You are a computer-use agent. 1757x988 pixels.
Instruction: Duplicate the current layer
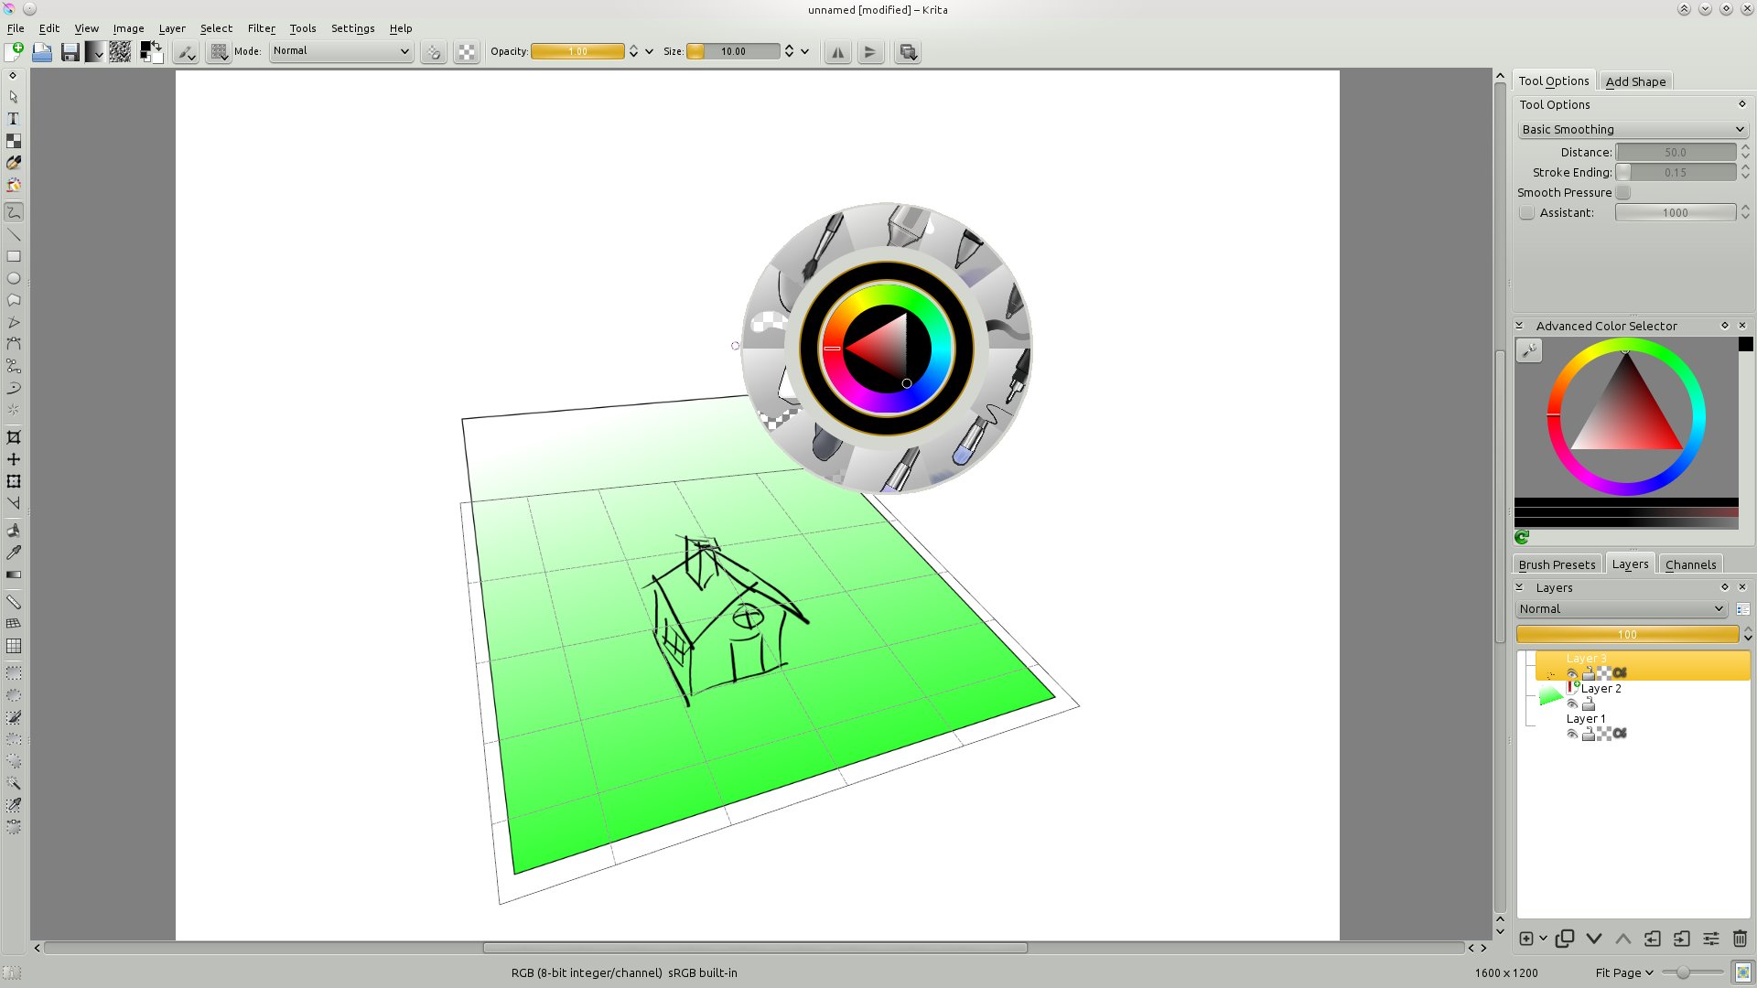1565,939
